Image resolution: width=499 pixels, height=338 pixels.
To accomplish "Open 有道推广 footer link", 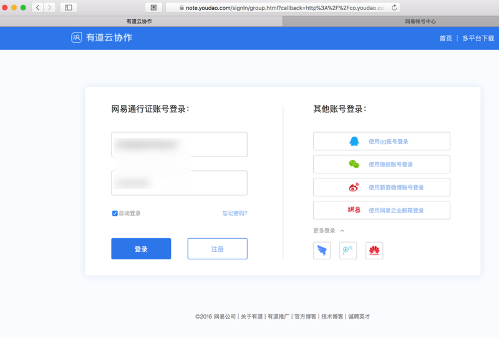I will (278, 316).
